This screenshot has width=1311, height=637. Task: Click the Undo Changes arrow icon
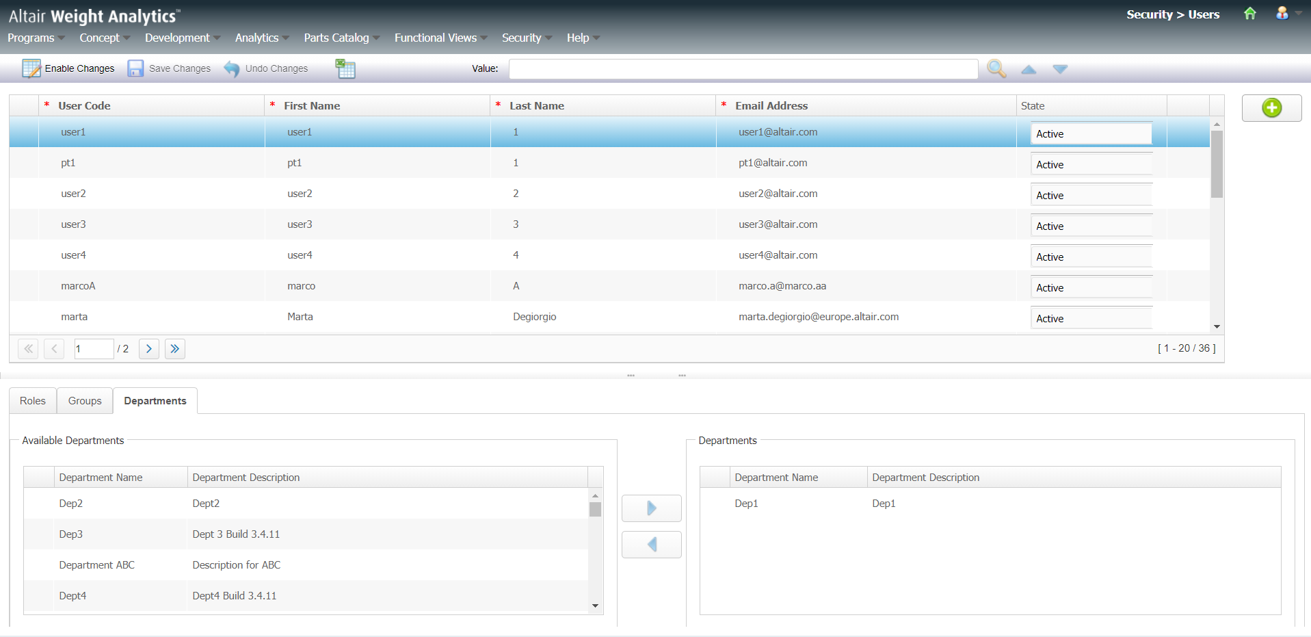pos(232,68)
